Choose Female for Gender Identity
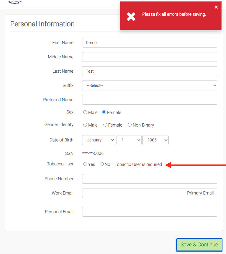This screenshot has width=226, height=254. tap(105, 125)
